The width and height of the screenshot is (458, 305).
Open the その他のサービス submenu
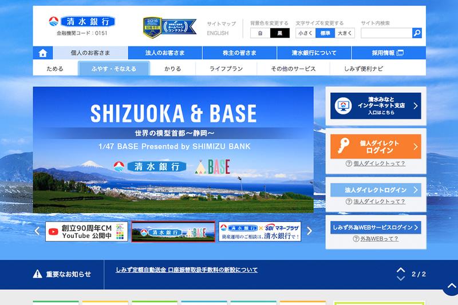tap(293, 69)
